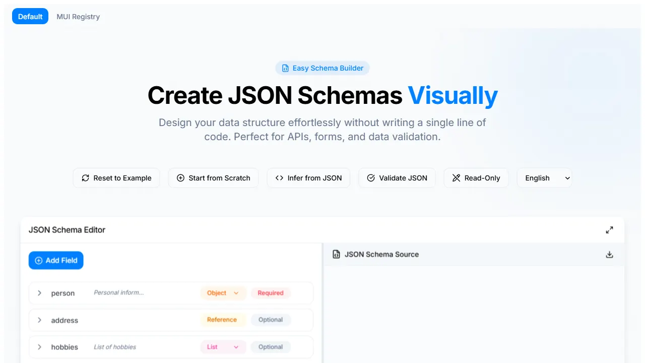Open Infer from JSON
645x363 pixels.
tap(308, 178)
